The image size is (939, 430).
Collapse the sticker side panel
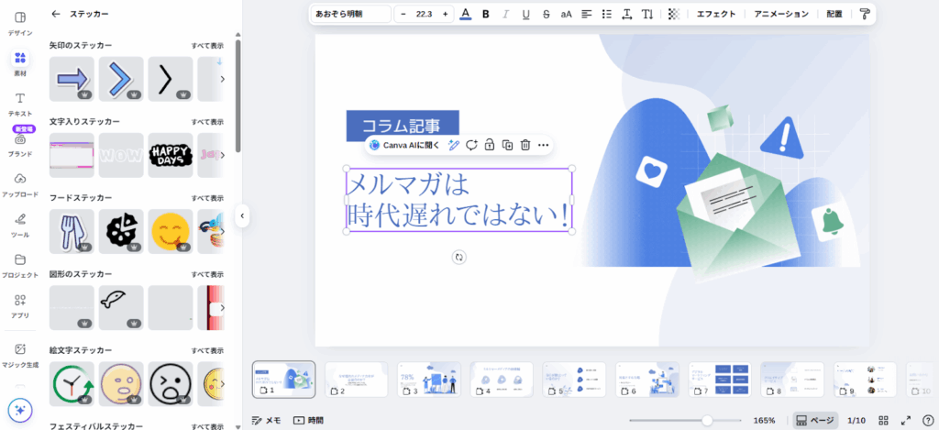[242, 215]
